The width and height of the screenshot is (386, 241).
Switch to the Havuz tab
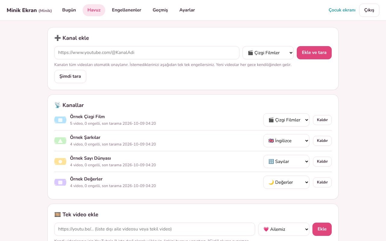pyautogui.click(x=94, y=10)
